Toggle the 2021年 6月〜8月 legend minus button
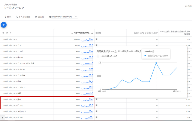This screenshot has width=192, height=121. tap(98, 56)
